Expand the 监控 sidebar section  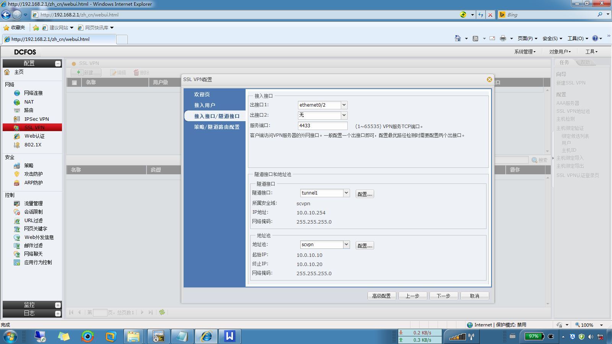[58, 305]
